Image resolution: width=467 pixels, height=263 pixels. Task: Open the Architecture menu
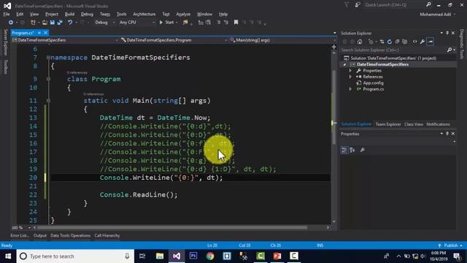[x=144, y=14]
